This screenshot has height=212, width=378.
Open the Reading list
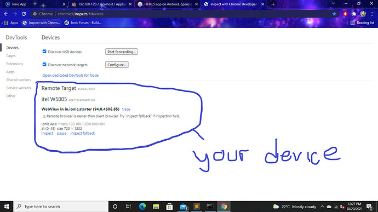(362, 22)
